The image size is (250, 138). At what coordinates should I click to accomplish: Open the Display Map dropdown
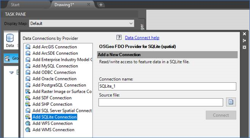pos(131,24)
